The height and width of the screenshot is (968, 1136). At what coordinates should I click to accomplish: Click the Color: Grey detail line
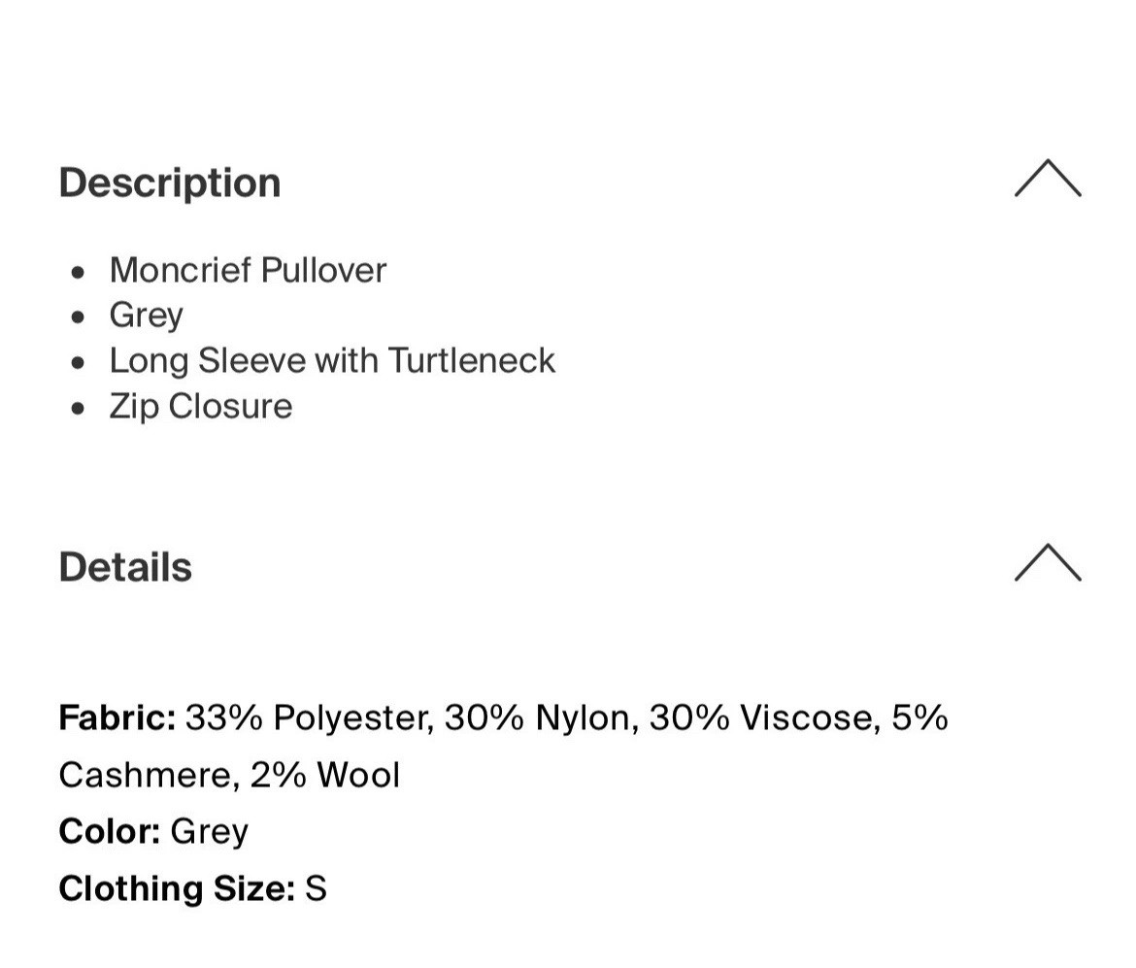click(154, 831)
